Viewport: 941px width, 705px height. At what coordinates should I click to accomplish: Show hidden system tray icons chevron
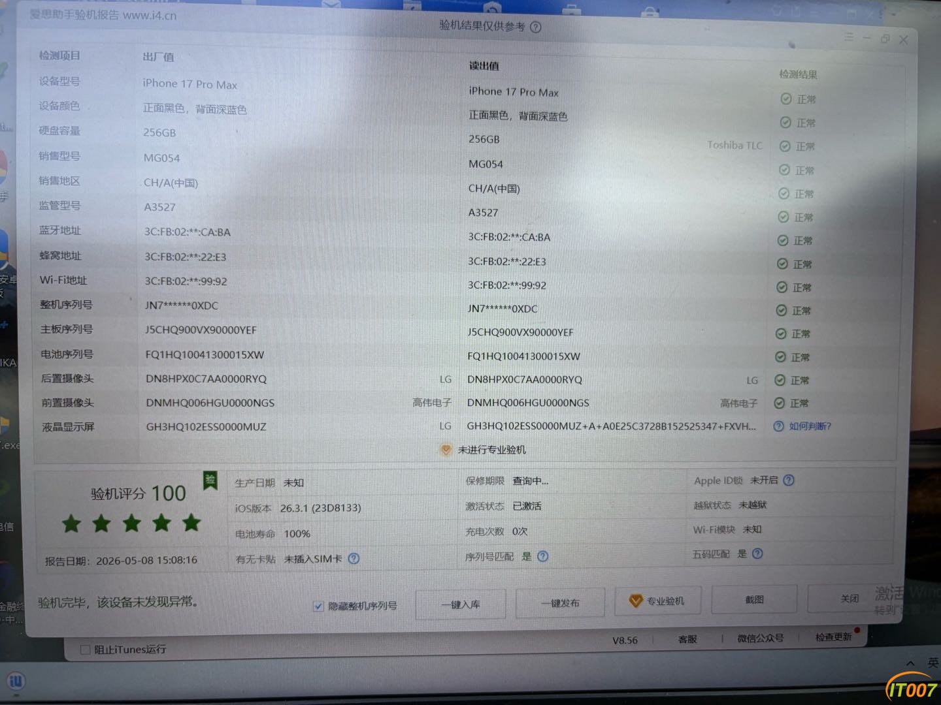click(910, 665)
